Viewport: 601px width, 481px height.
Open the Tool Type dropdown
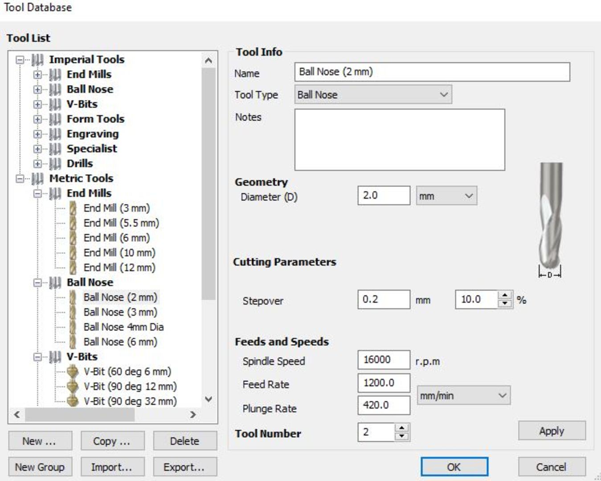click(373, 94)
